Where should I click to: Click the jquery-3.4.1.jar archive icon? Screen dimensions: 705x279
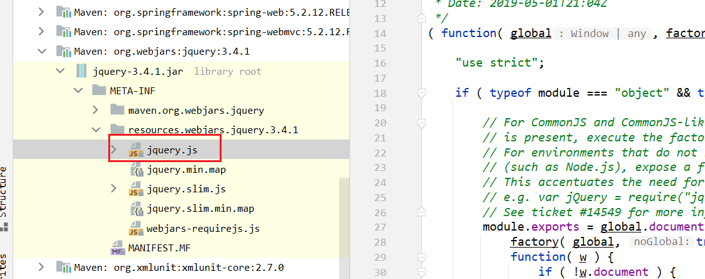[81, 72]
